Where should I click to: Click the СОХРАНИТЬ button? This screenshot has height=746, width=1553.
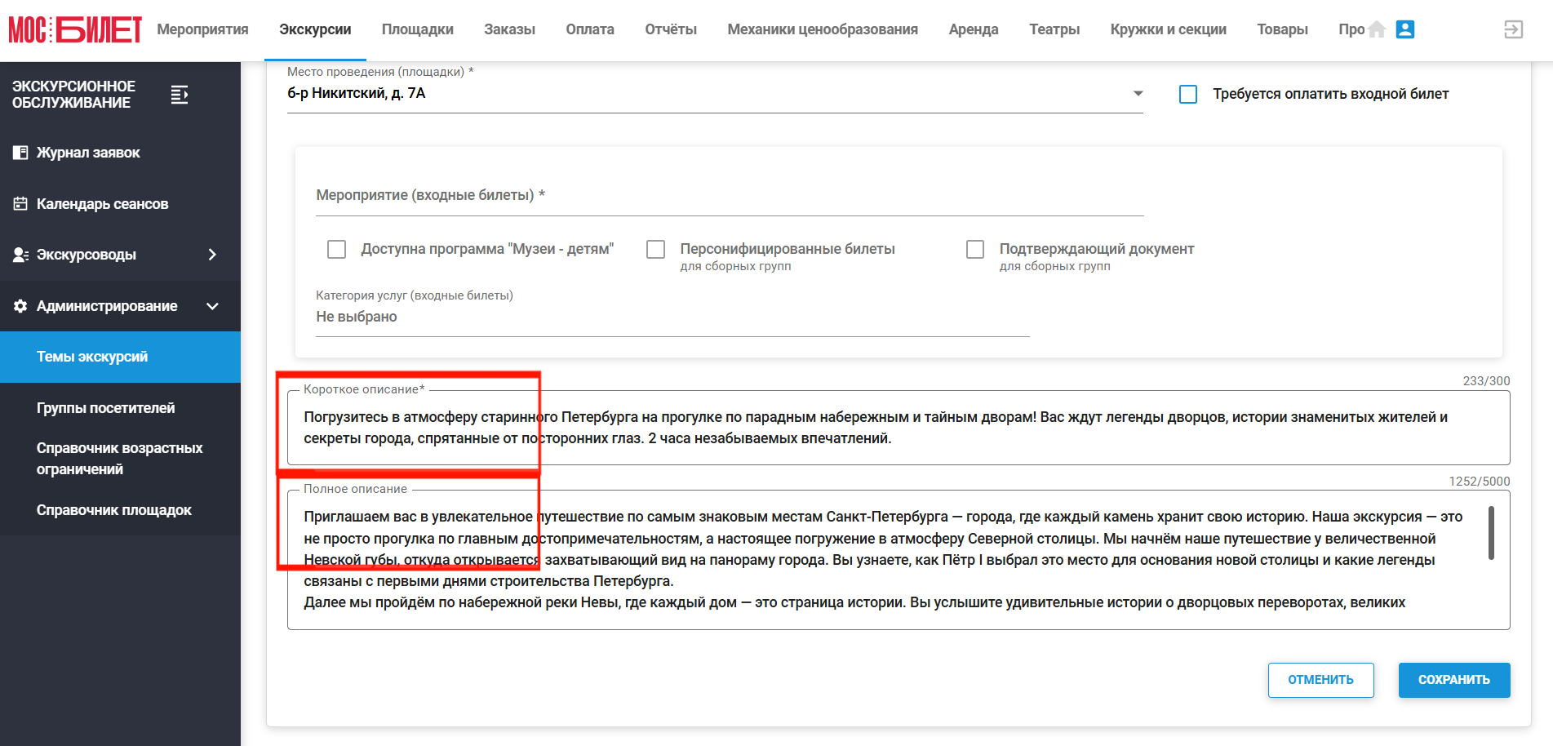pos(1454,680)
